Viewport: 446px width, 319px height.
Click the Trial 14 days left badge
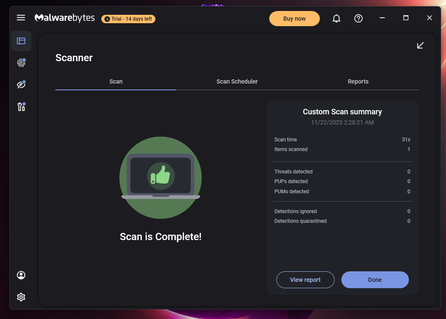coord(128,19)
